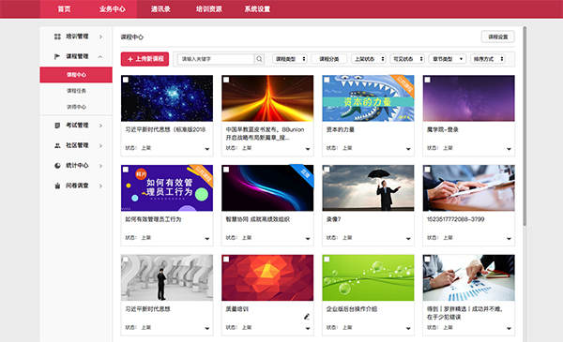Click the search magnifier icon
Viewport: 563px width, 342px height.
259,59
